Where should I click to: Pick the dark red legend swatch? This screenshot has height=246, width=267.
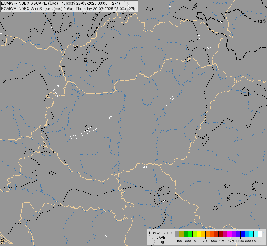[x=221, y=234]
